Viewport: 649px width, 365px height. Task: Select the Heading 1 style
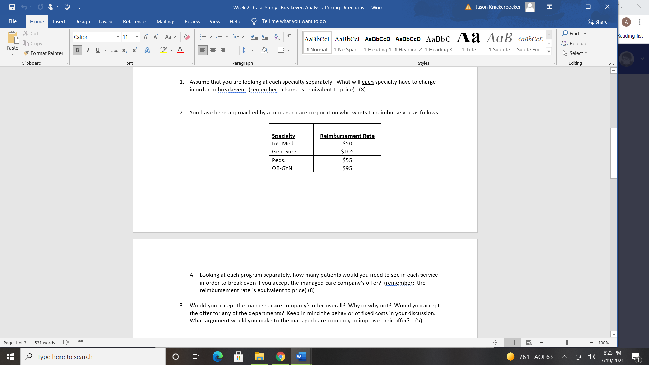[378, 43]
